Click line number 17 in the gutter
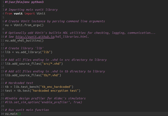Screen dimensions: 168x116 2,64
